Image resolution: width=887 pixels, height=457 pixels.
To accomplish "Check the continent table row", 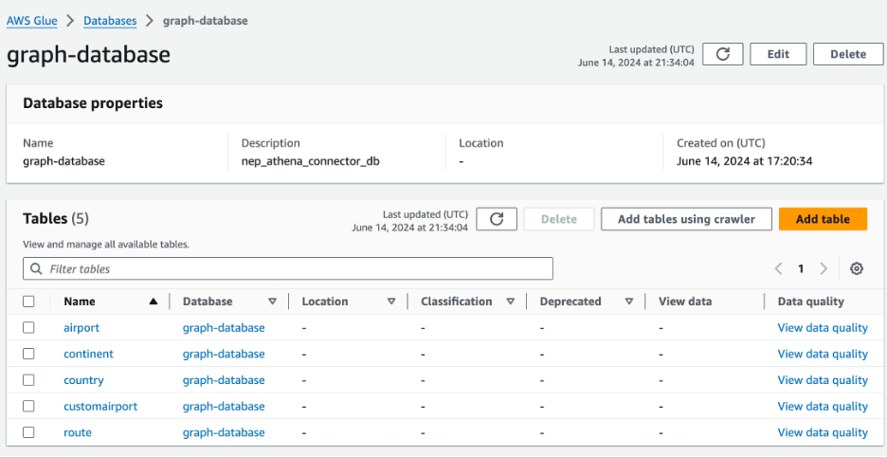I will [x=28, y=354].
